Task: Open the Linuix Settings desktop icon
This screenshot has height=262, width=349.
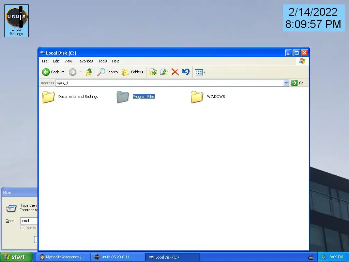Action: (16, 21)
